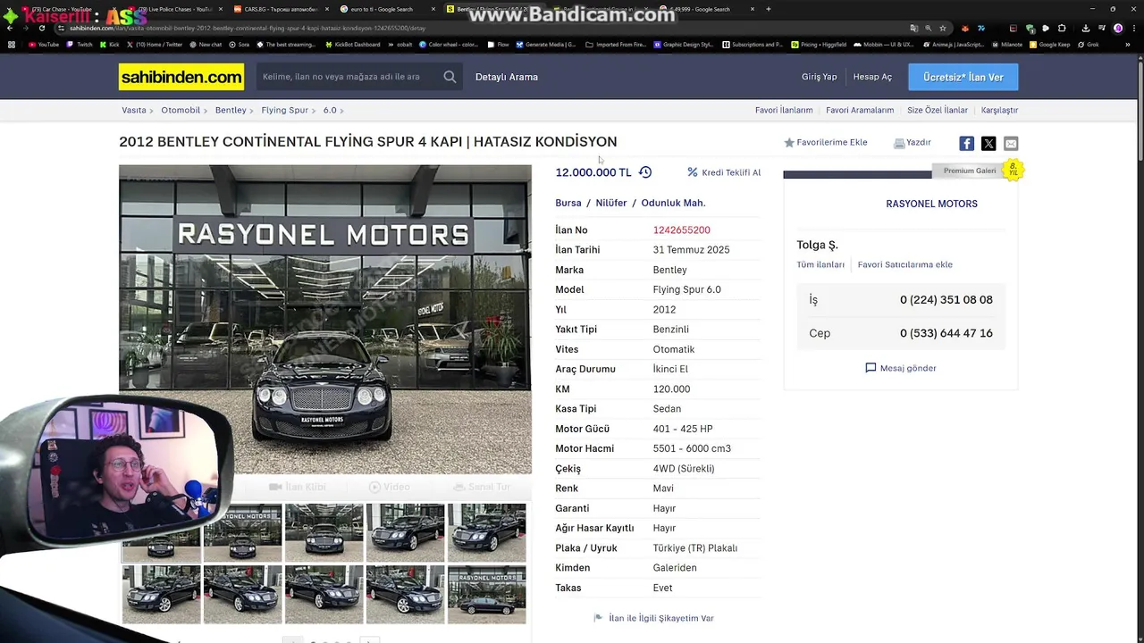The image size is (1144, 643).
Task: Go to Otomobil breadcrumb
Action: [x=181, y=111]
